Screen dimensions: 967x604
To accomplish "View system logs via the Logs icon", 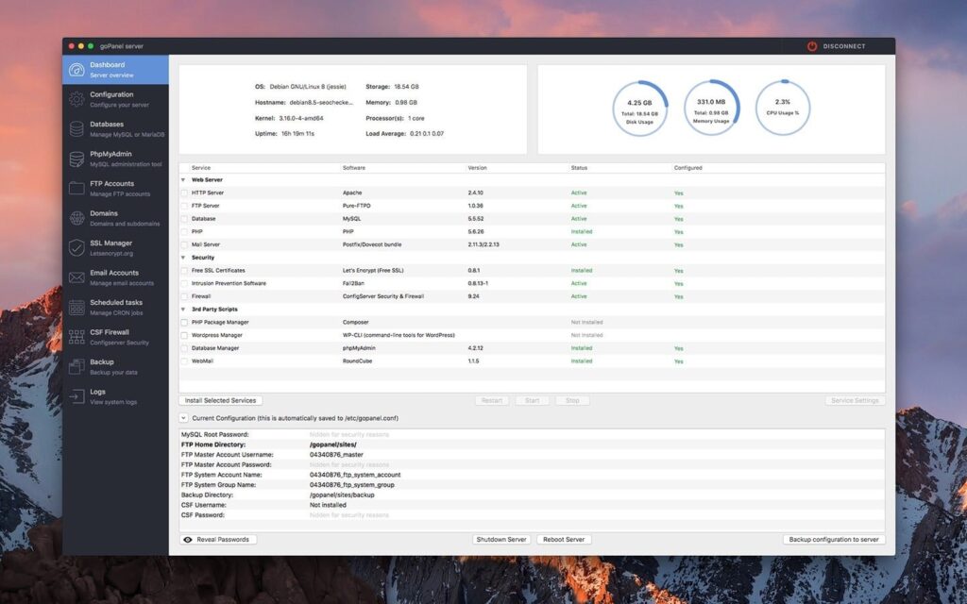I will click(x=115, y=395).
